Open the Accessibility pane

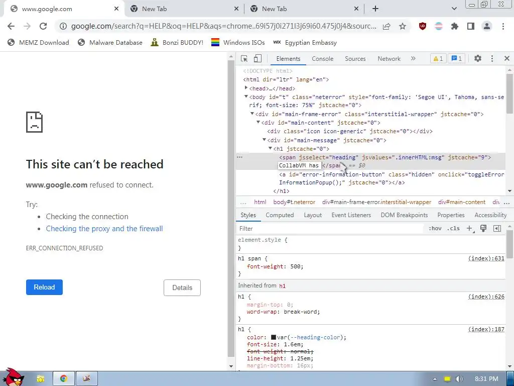[x=490, y=215]
